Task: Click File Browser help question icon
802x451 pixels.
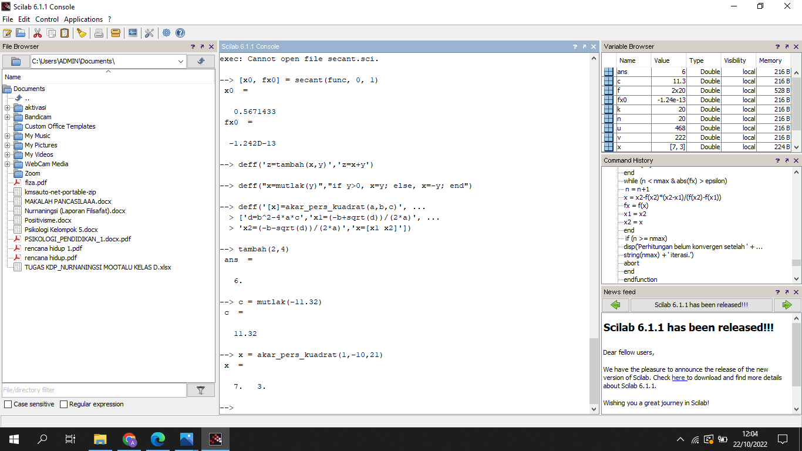Action: 193,46
